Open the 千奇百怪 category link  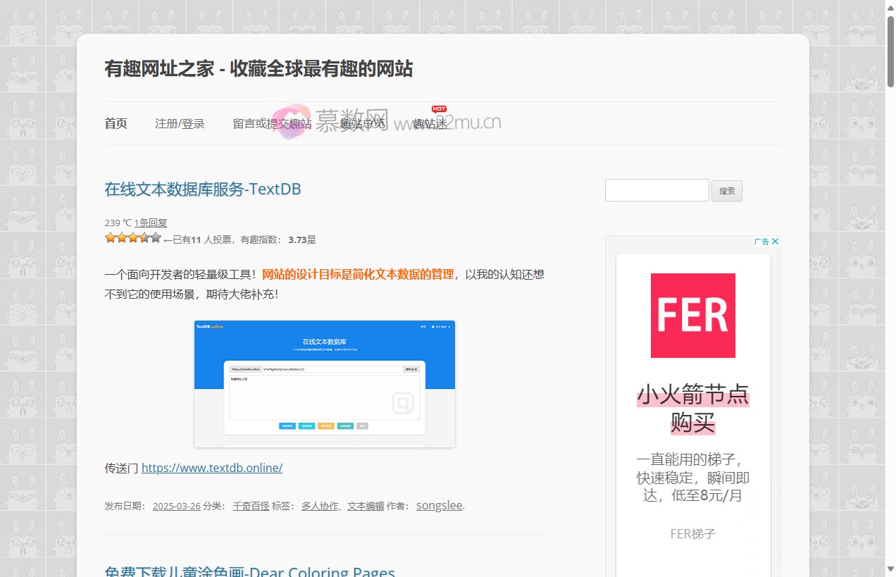tap(251, 506)
